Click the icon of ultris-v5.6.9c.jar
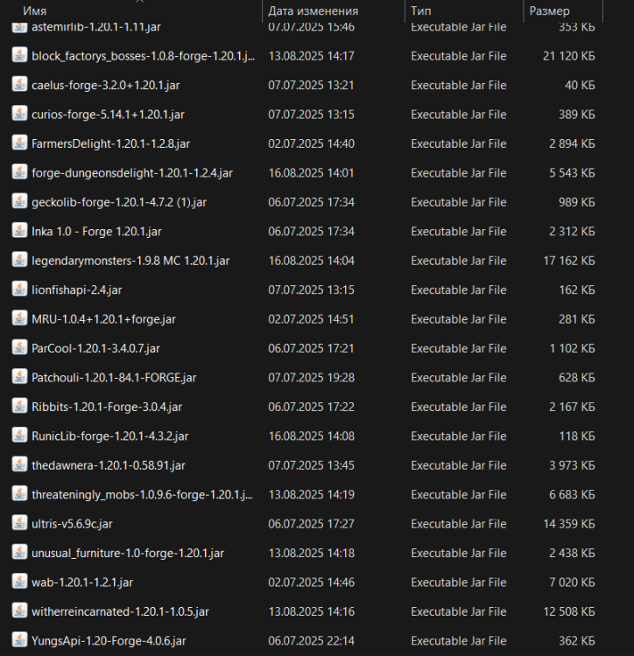The width and height of the screenshot is (634, 656). [x=19, y=523]
